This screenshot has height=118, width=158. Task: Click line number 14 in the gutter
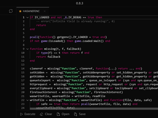[x=23, y=69]
